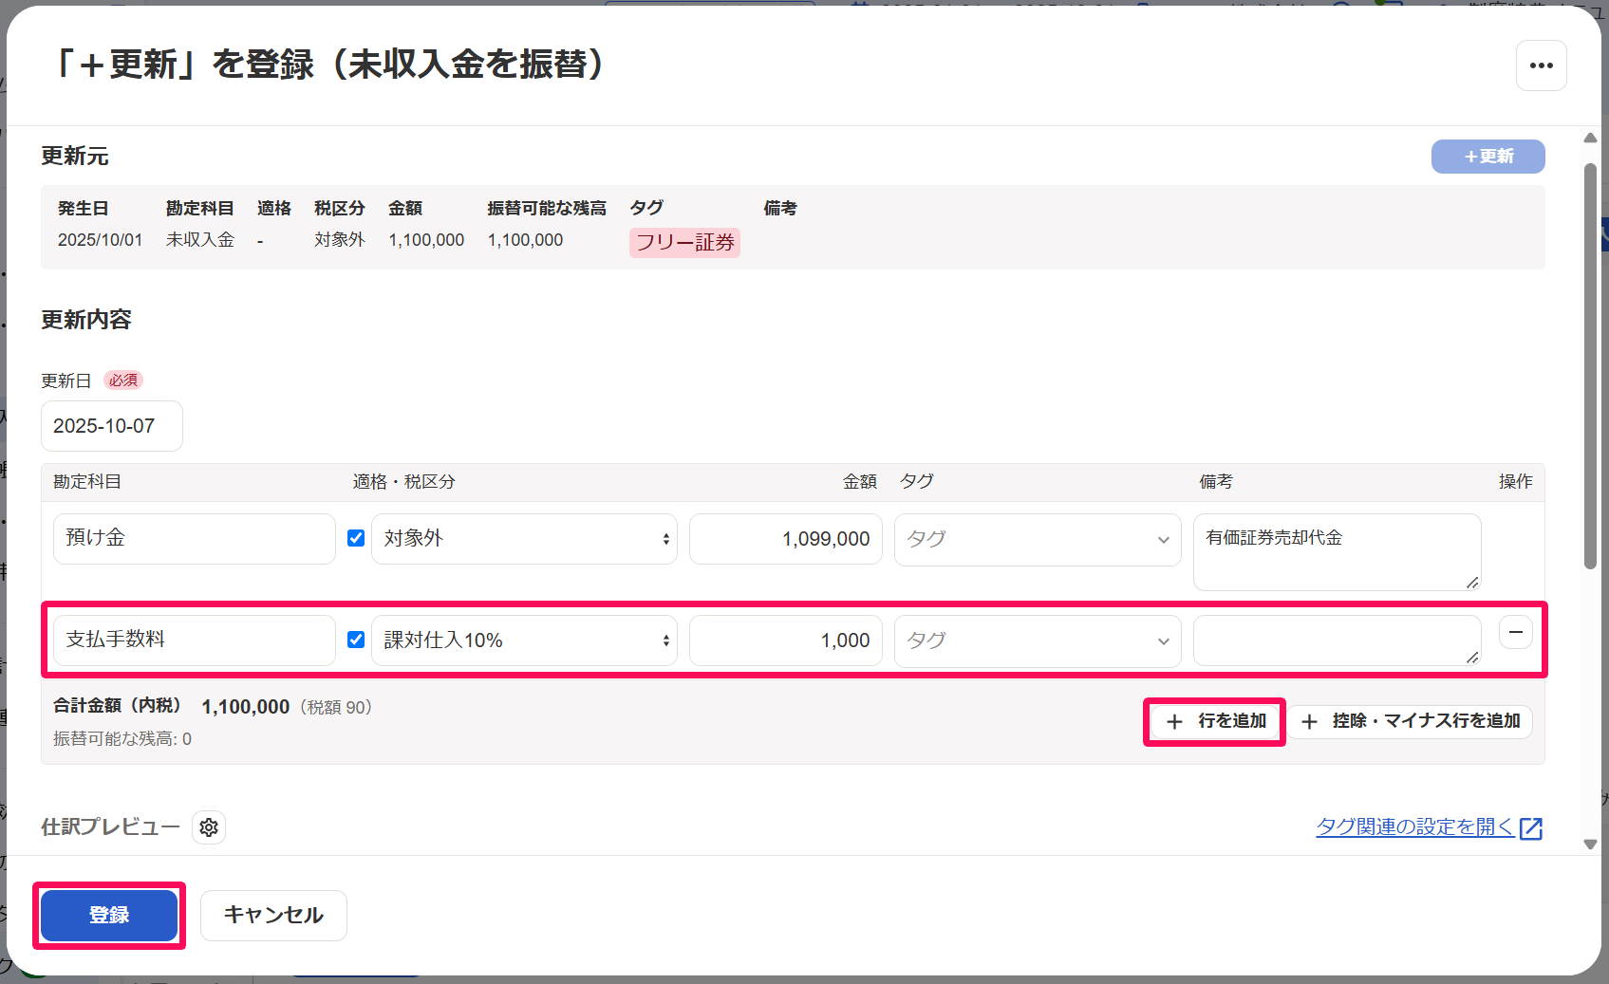Screen dimensions: 1609x984
Task: Click the 振替可能な残高: 0 text
Action: point(122,738)
